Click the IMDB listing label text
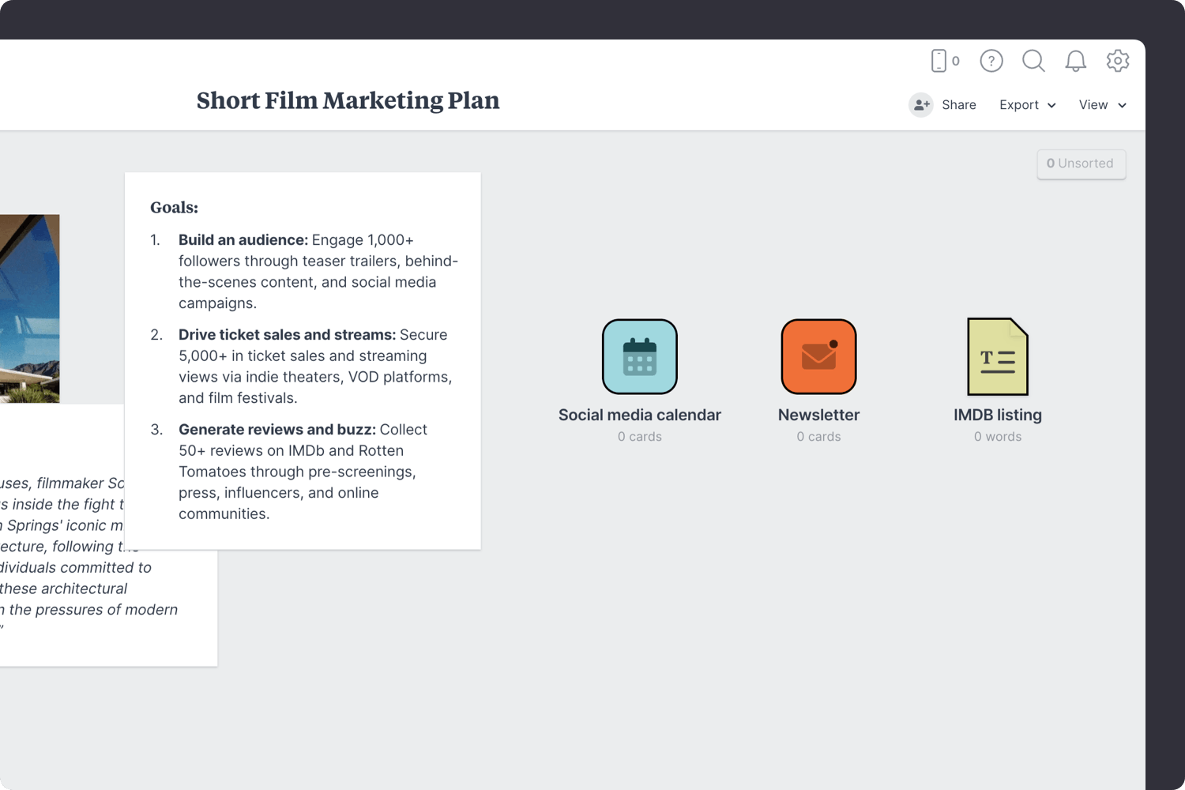1185x790 pixels. (998, 415)
